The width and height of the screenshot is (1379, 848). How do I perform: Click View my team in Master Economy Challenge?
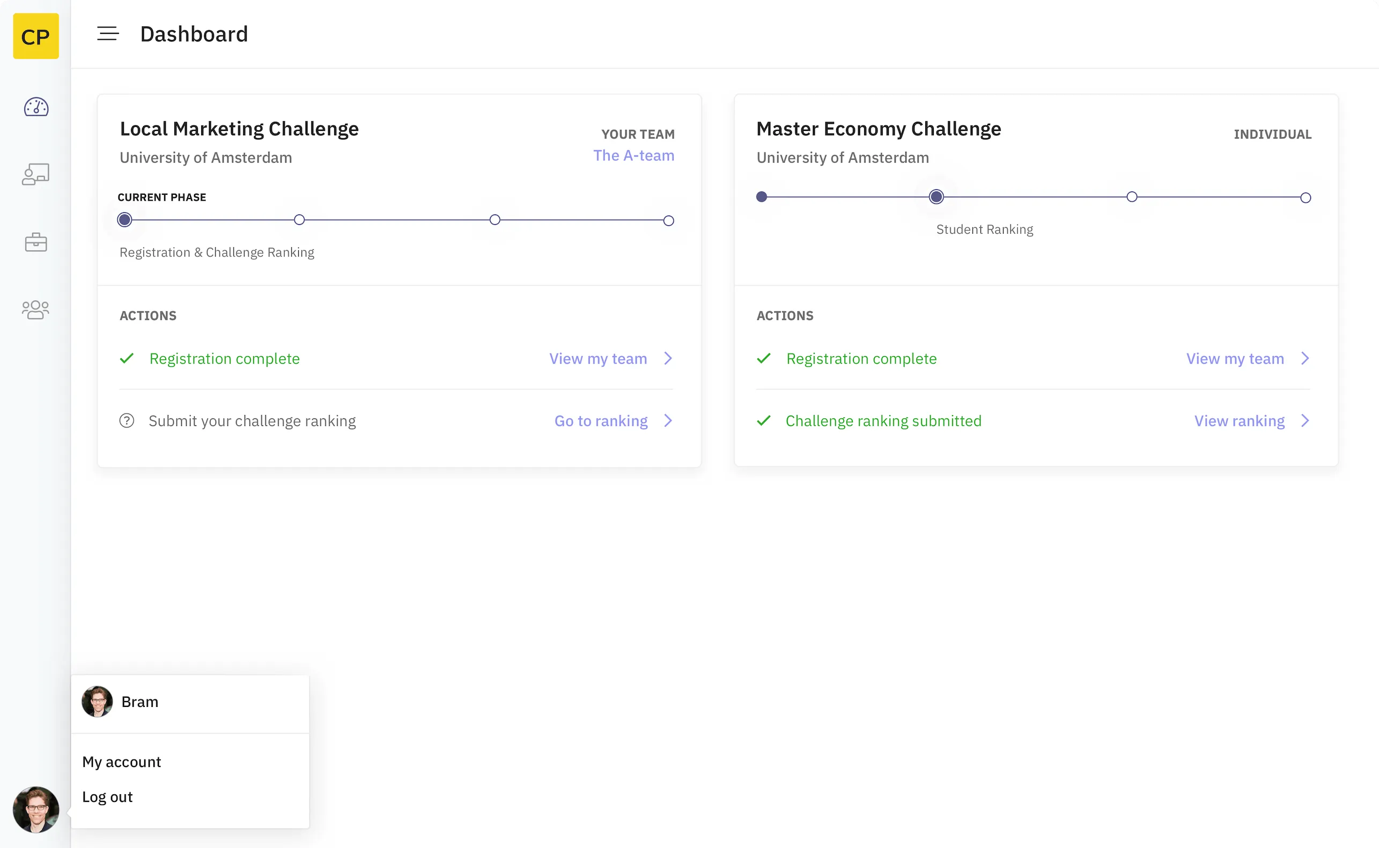point(1234,358)
